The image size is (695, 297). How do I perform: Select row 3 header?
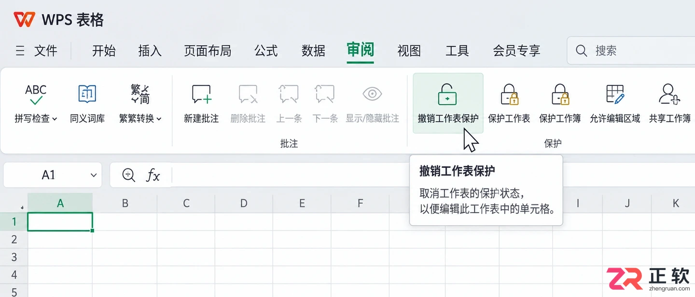(14, 257)
